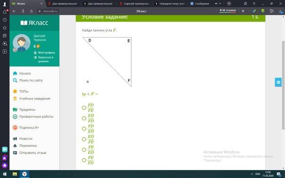Click the dnevnik.ru address bar

click(50, 11)
